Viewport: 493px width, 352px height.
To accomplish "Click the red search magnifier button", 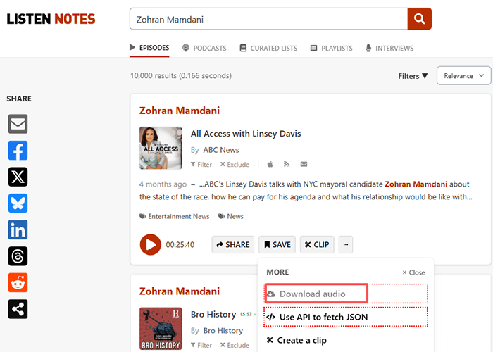I will [420, 19].
